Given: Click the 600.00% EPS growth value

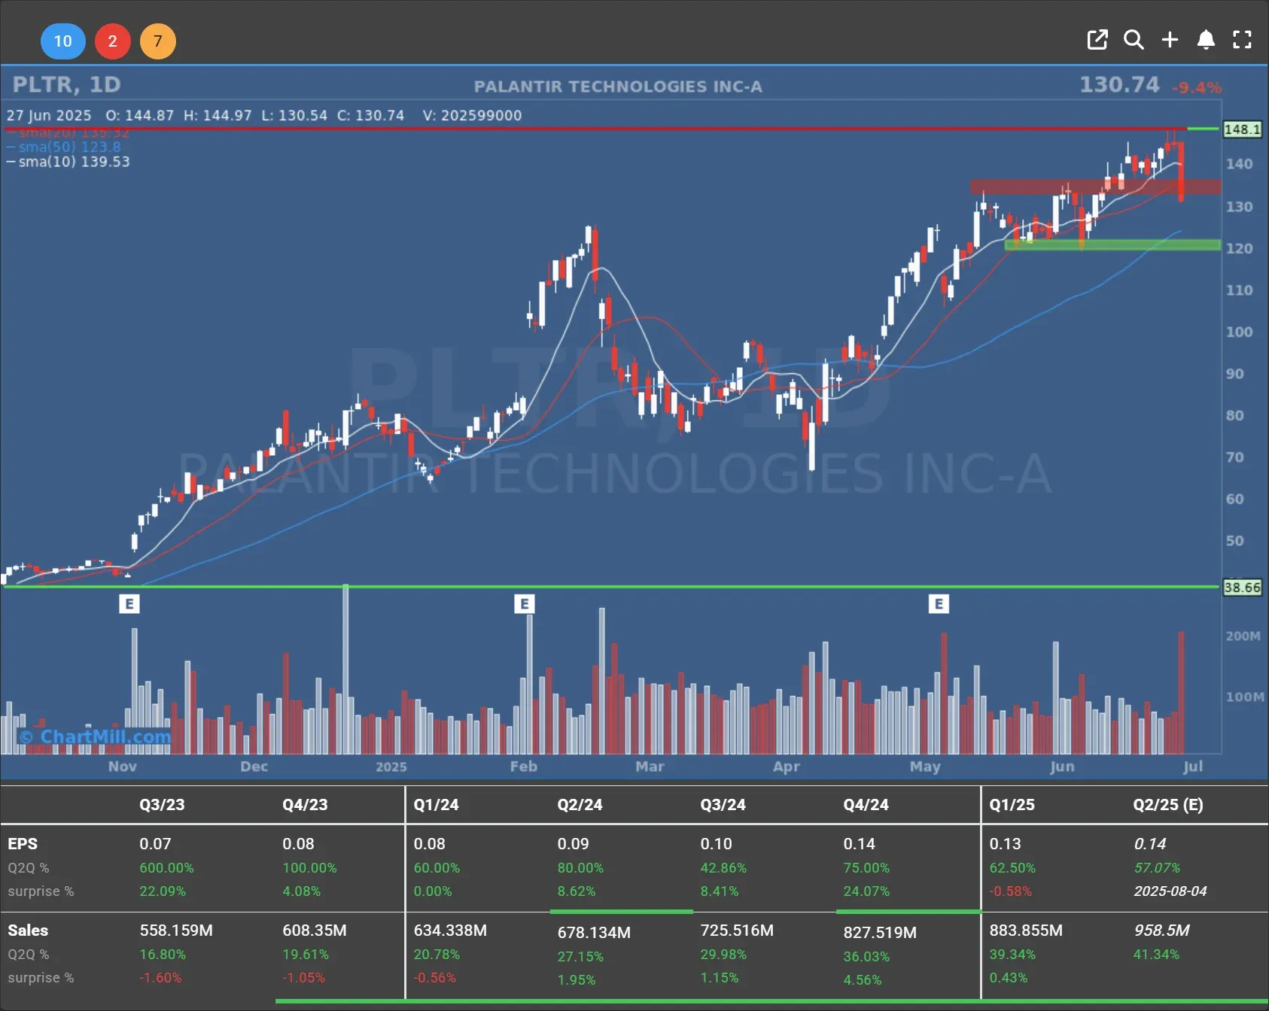Looking at the screenshot, I should (166, 868).
